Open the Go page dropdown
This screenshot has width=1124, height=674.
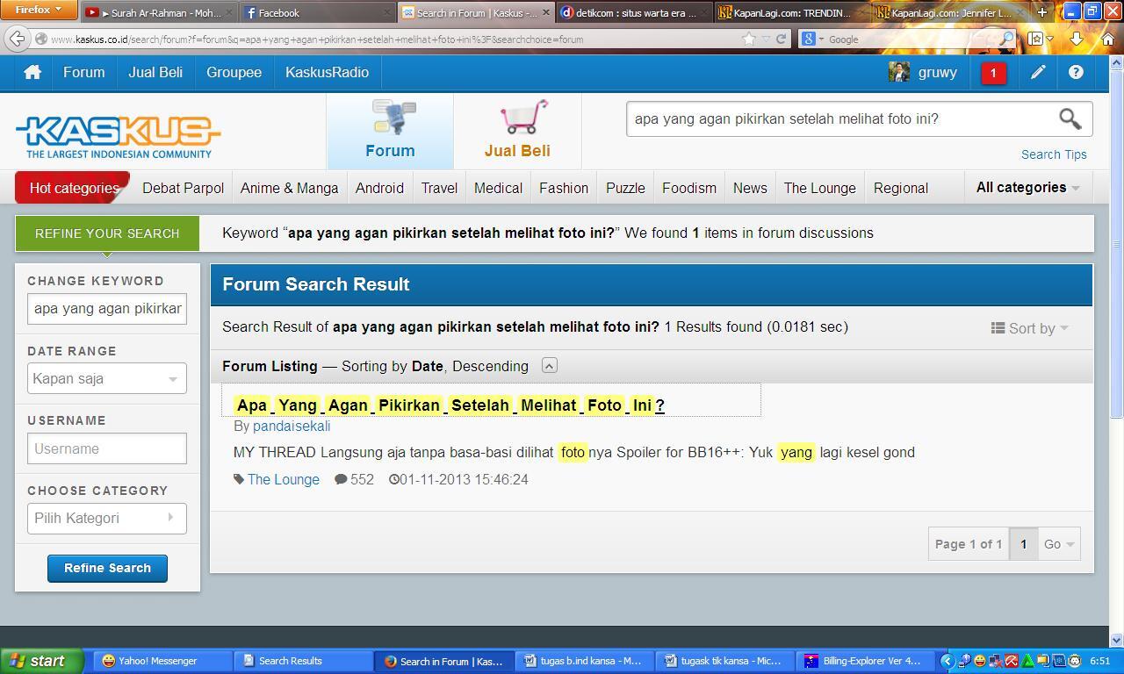pos(1058,544)
